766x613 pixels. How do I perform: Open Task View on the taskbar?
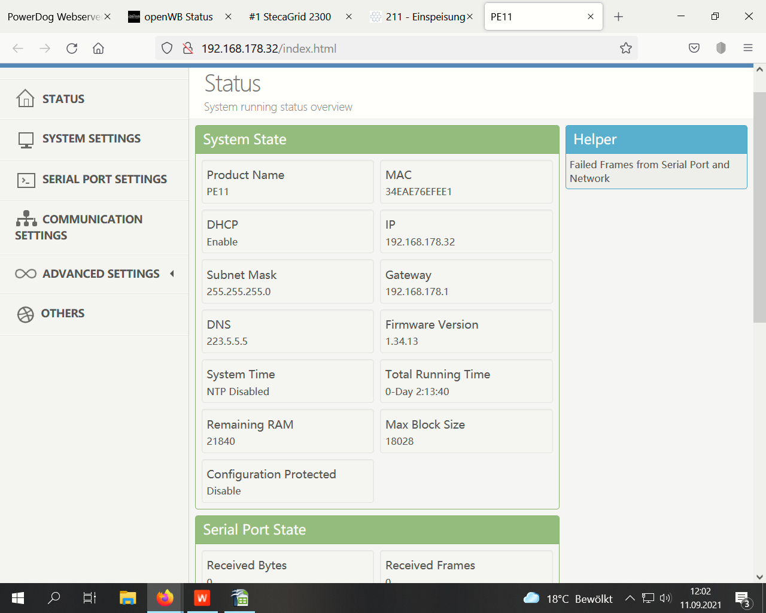coord(90,598)
